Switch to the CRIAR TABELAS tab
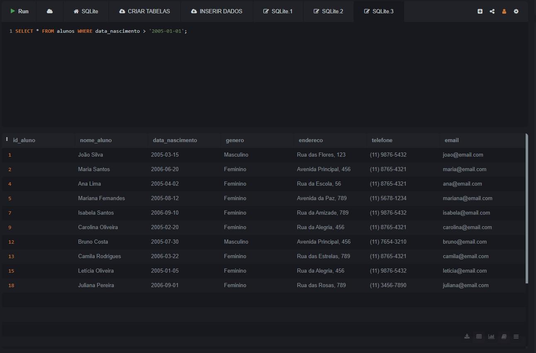 145,11
